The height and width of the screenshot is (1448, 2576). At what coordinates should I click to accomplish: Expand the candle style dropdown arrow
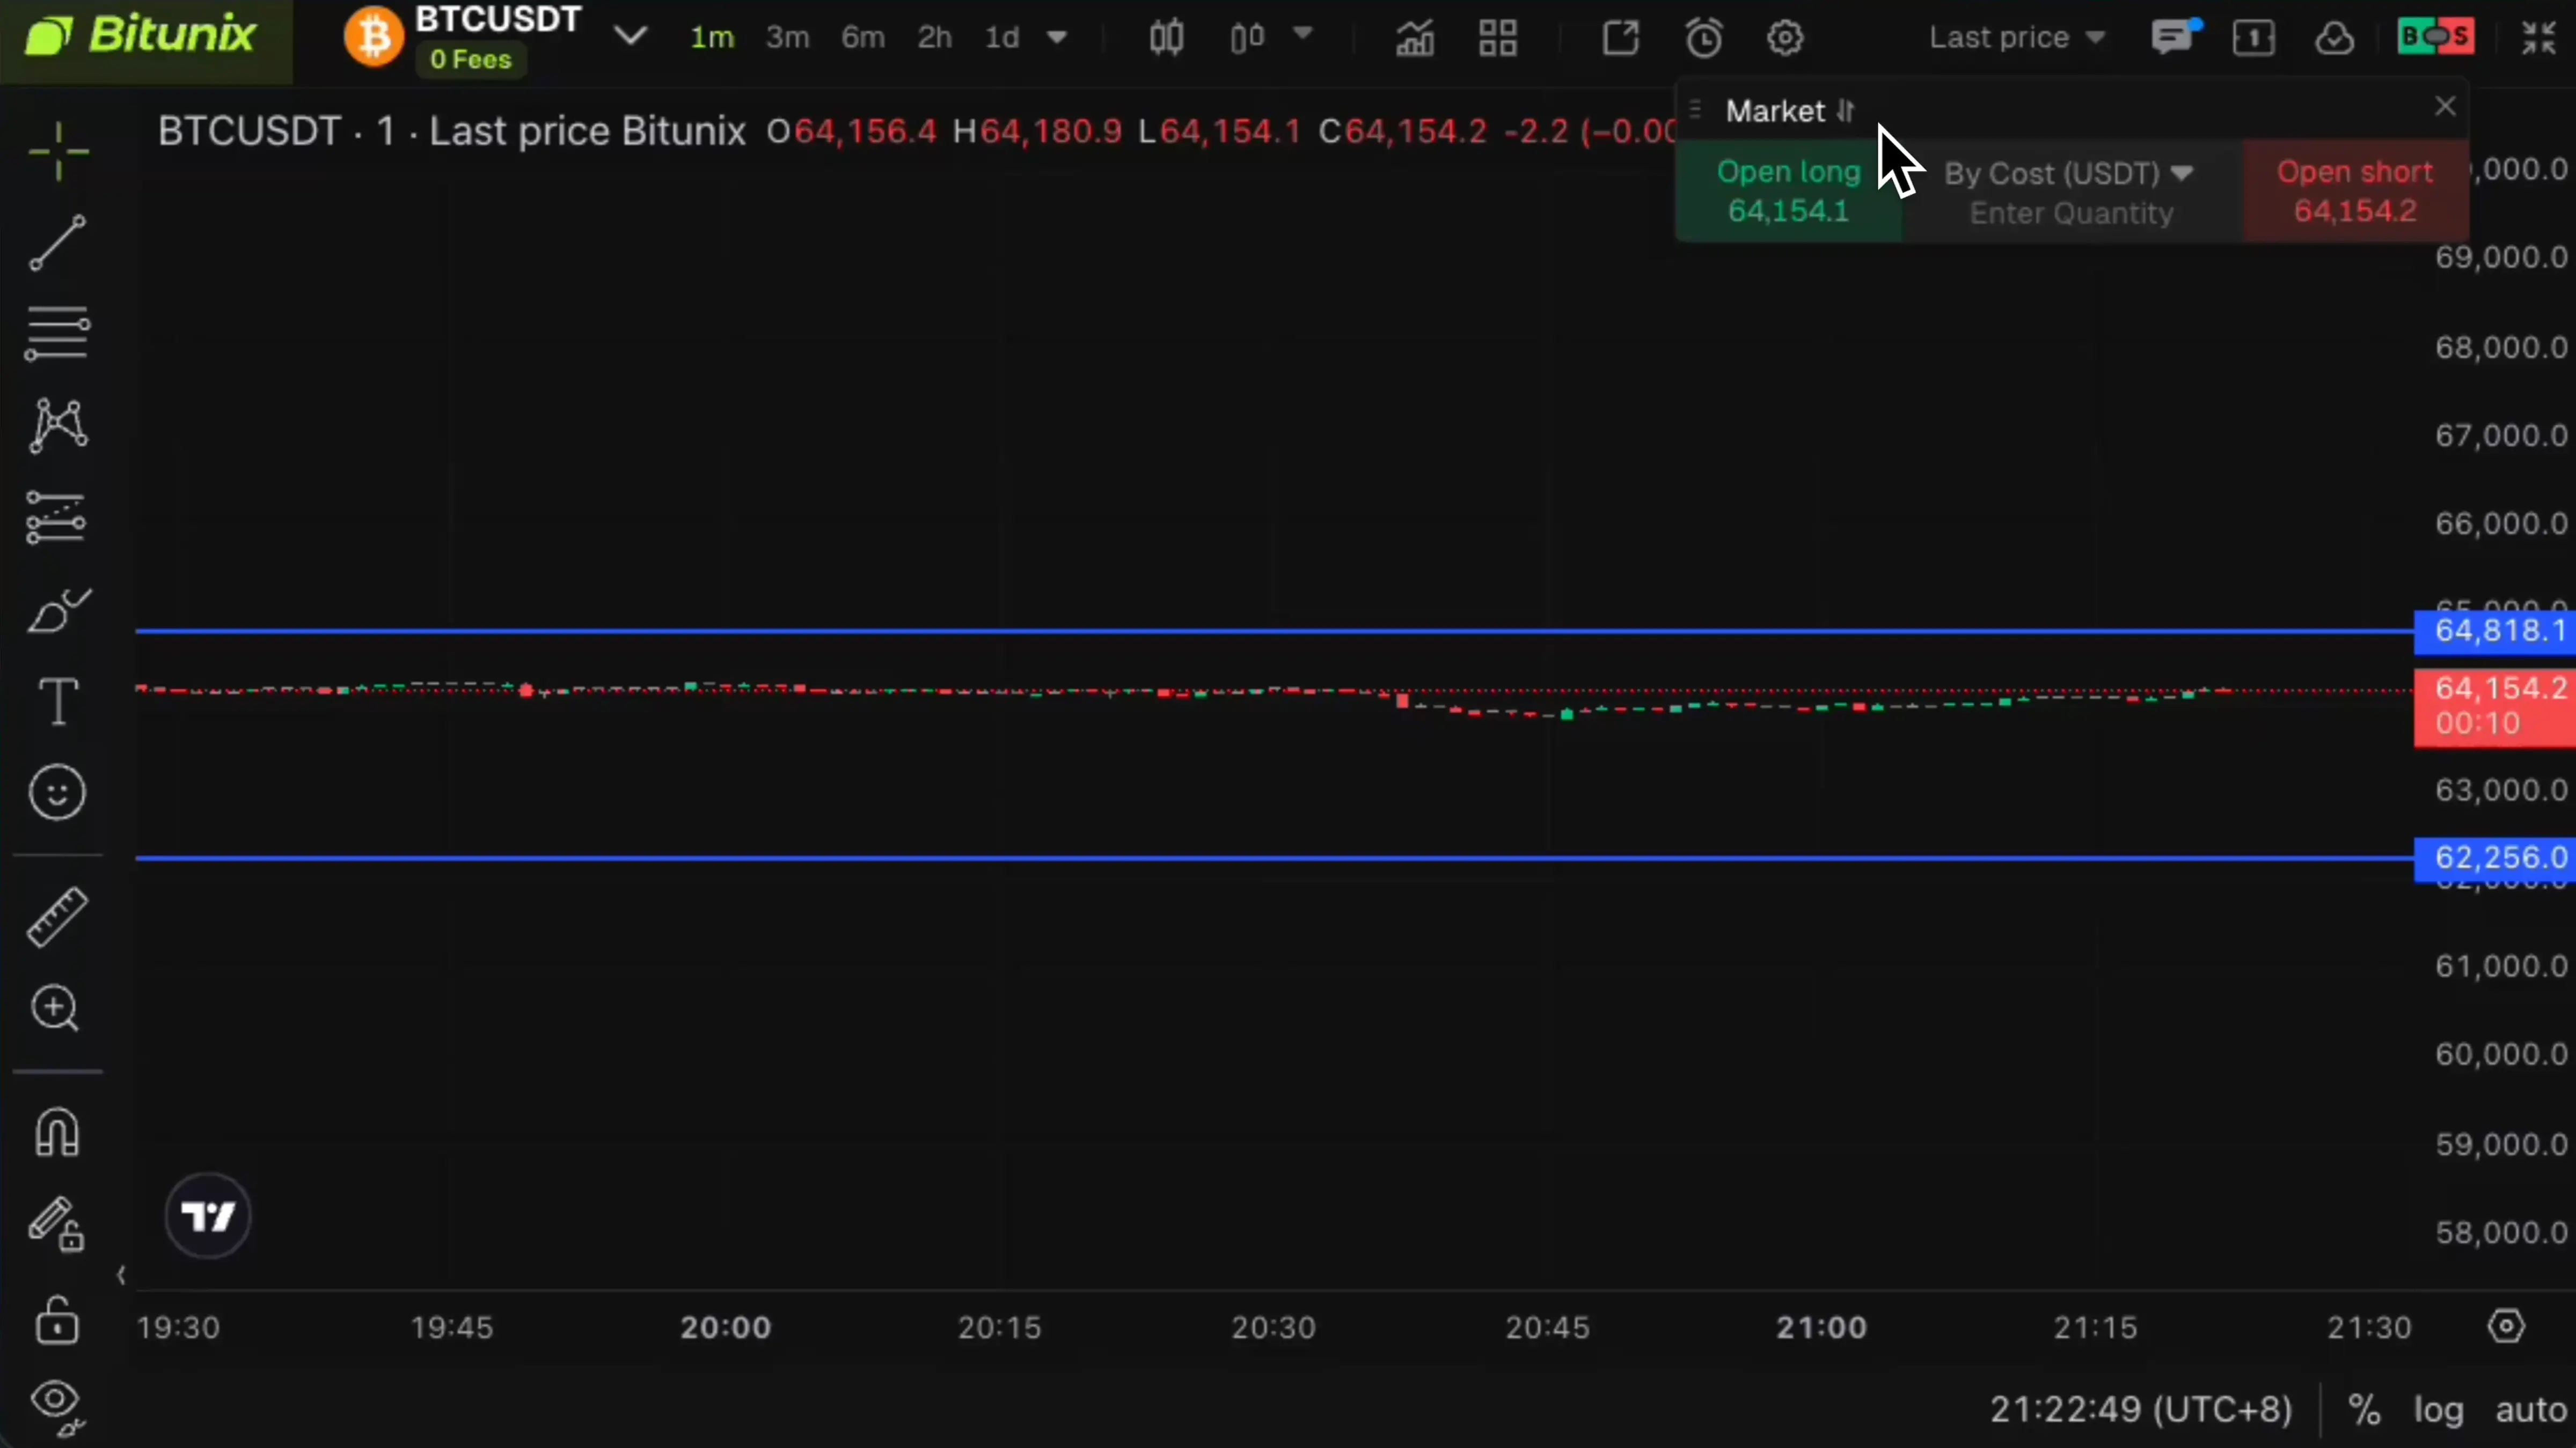1302,34
